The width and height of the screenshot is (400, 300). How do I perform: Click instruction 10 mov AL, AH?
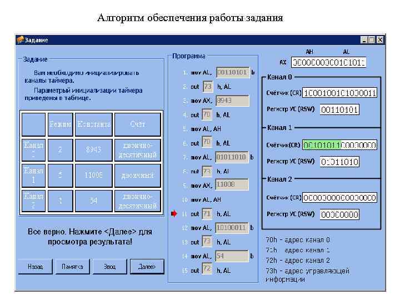tap(206, 200)
